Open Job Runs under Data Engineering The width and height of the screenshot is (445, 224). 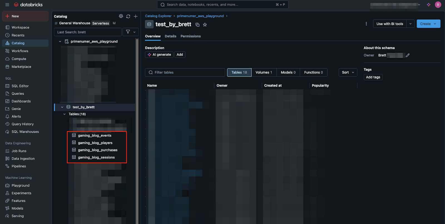pos(25,151)
